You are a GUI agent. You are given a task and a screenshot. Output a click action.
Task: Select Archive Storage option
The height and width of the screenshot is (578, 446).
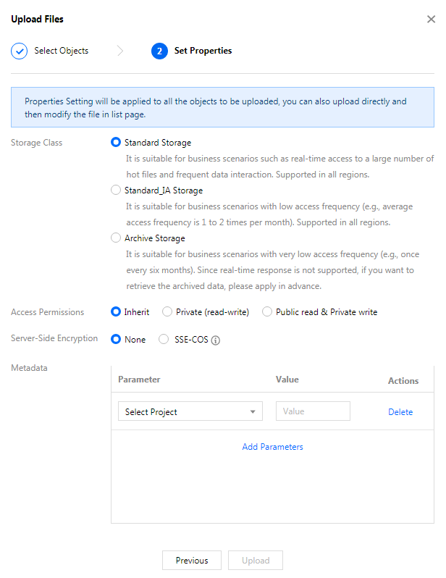coord(116,238)
